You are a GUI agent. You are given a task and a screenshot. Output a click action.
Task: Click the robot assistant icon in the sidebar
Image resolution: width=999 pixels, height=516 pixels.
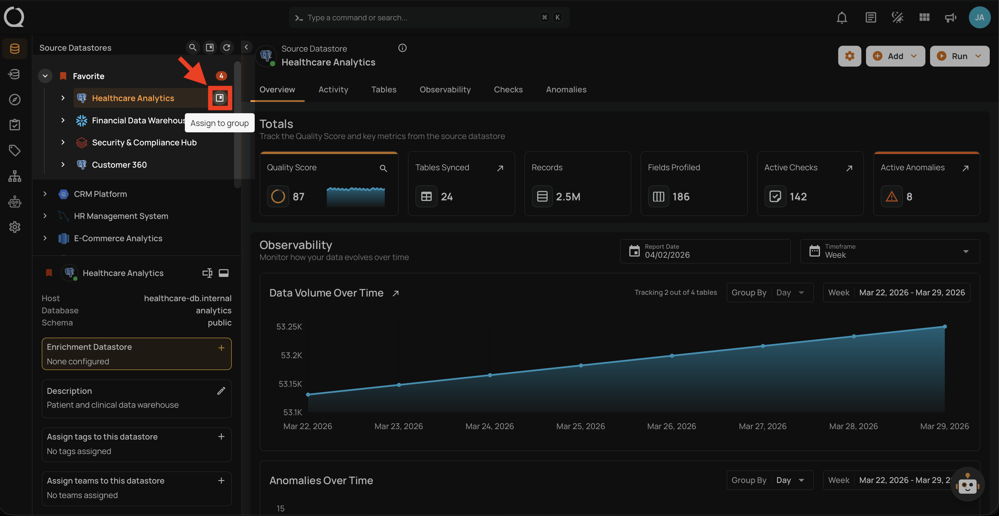(x=15, y=202)
